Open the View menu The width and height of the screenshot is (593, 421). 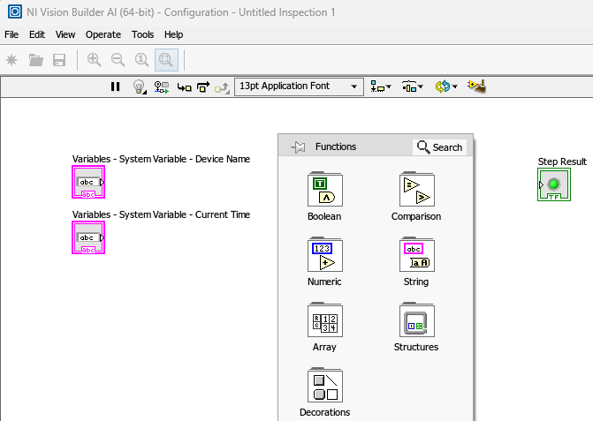[65, 34]
